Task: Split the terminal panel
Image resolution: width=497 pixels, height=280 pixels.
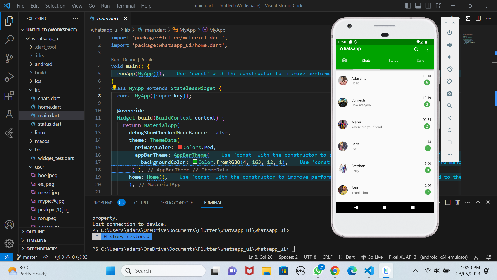Action: [448, 202]
